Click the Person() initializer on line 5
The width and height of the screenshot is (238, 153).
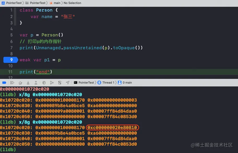pyautogui.click(x=52, y=35)
